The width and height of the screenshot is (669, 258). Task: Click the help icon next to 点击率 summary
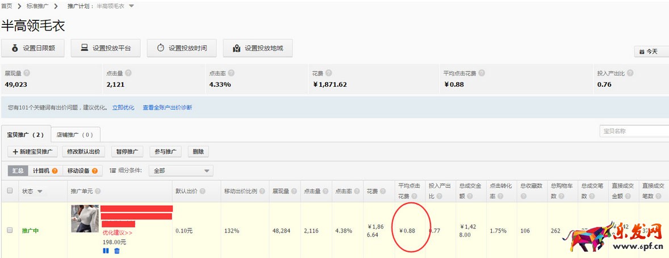click(x=231, y=73)
